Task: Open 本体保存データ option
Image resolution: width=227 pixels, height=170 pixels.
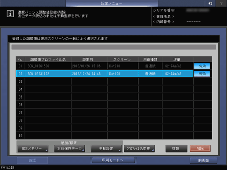Action: tap(69, 149)
